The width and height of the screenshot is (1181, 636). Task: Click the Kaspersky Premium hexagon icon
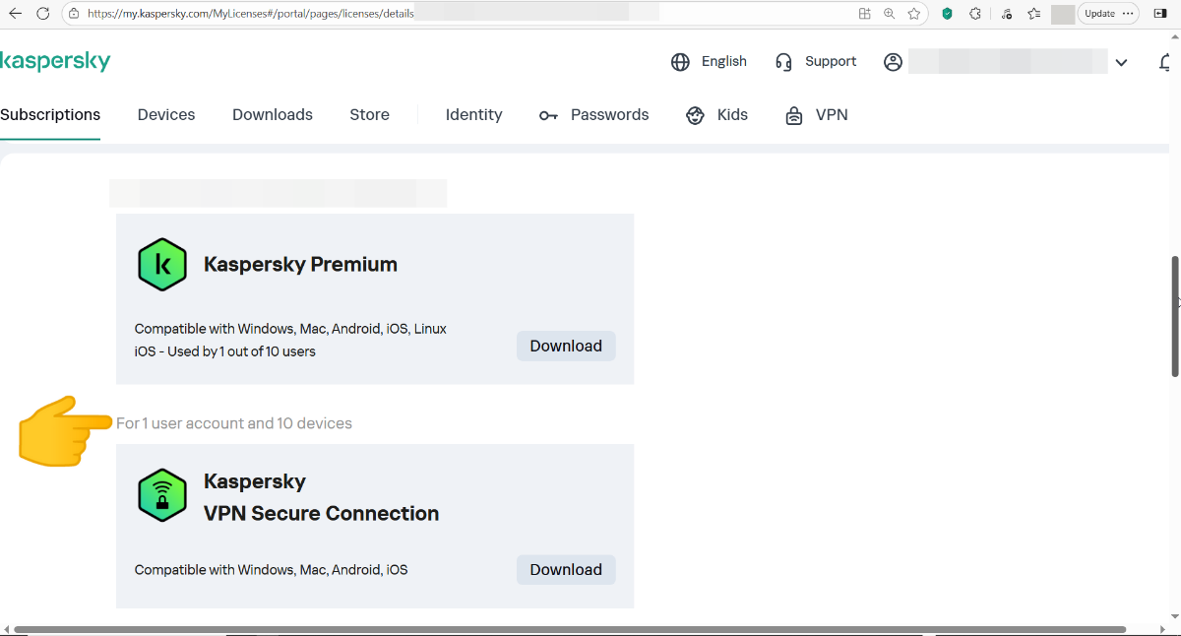(x=162, y=265)
